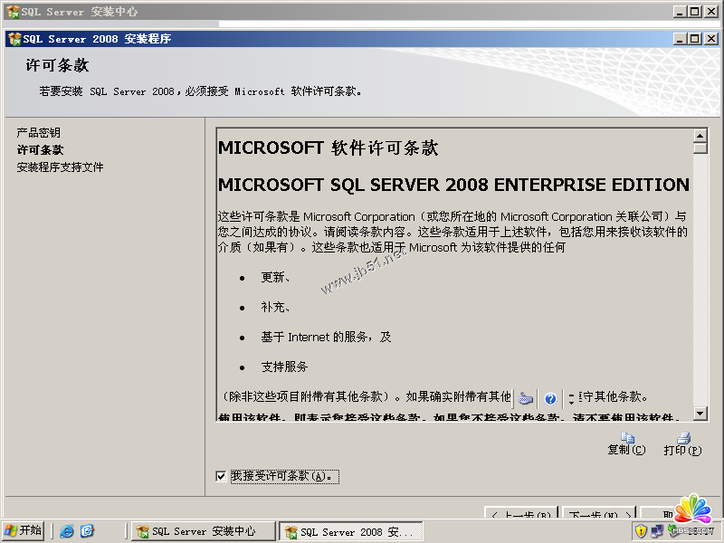Select 安装程序支持文件 step in the left panel
Image resolution: width=724 pixels, height=543 pixels.
60,167
